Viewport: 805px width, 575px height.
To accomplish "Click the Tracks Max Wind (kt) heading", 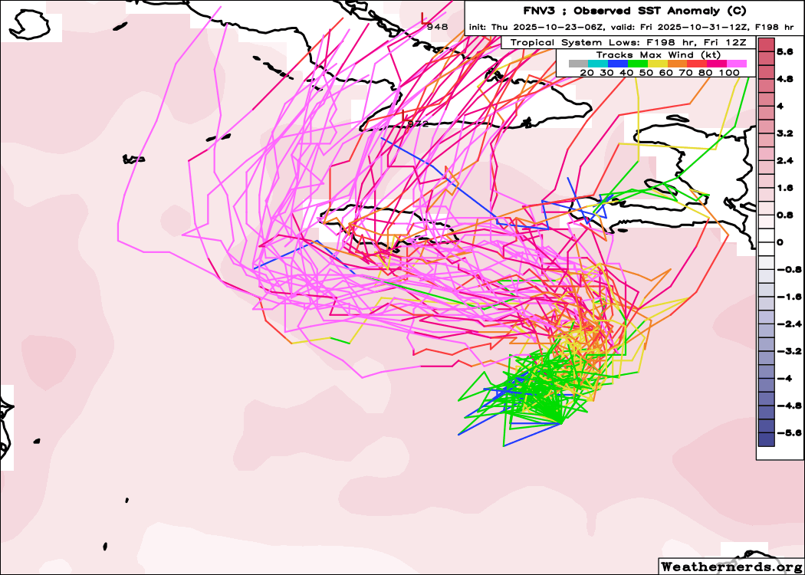I will tap(656, 55).
